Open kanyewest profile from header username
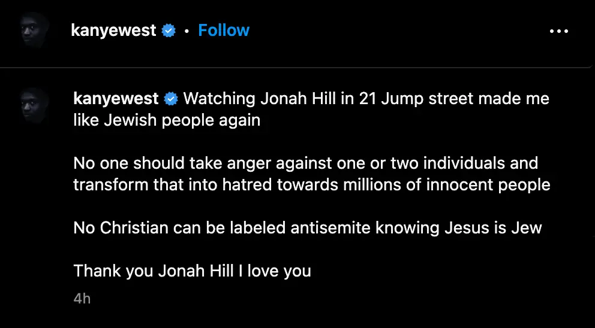The height and width of the screenshot is (328, 595). click(113, 31)
